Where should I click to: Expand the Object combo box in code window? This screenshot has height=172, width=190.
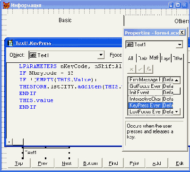tap(101, 55)
